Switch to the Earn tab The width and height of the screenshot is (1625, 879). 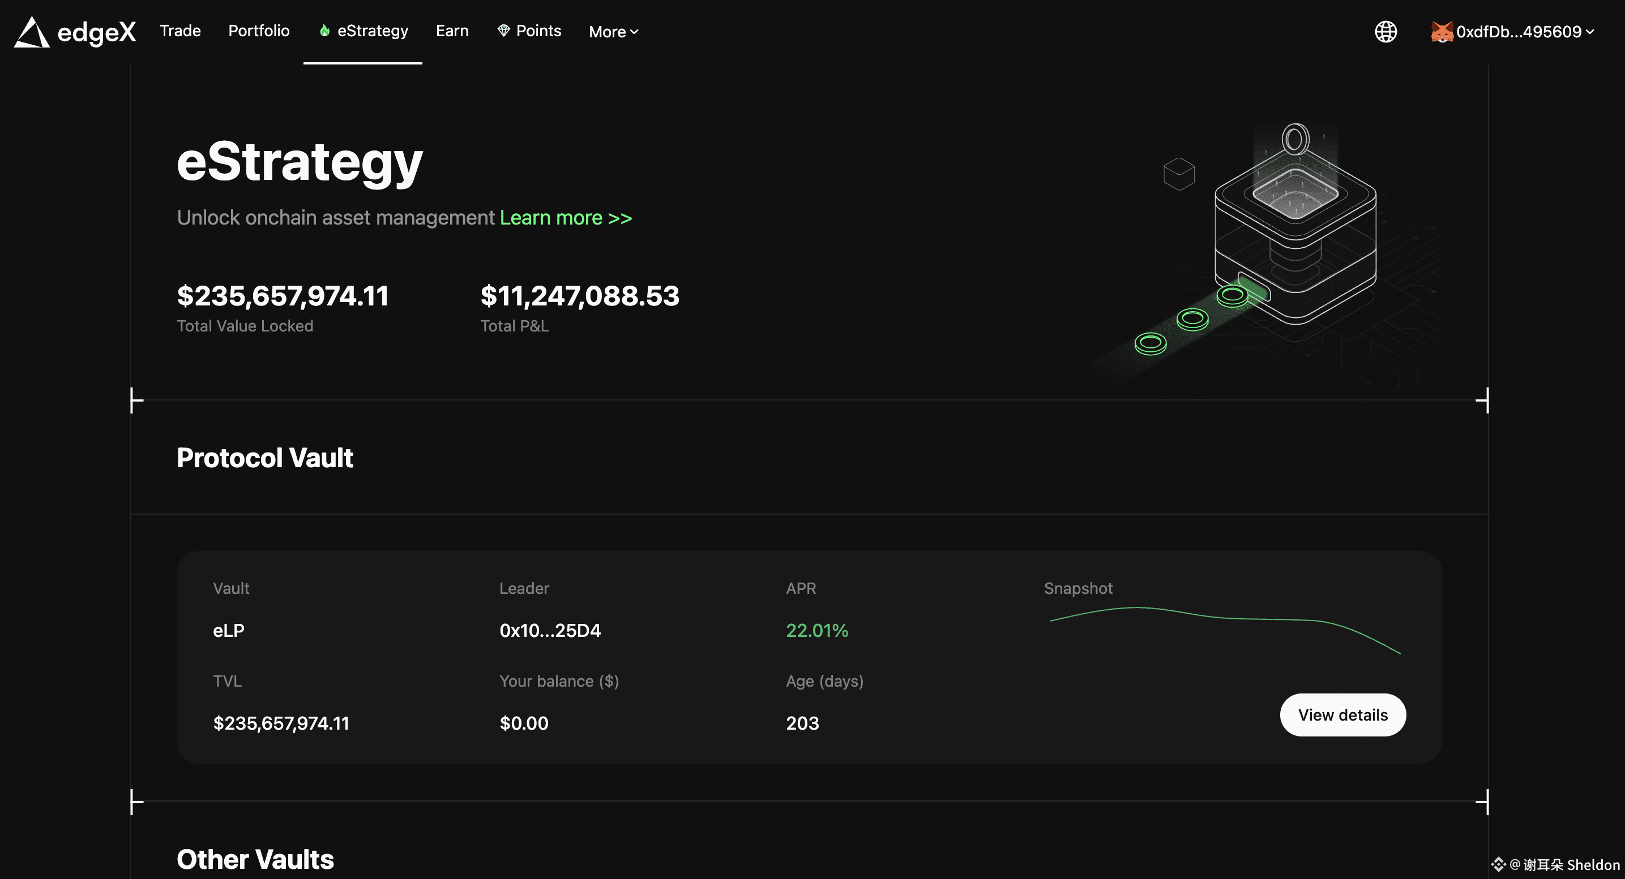[x=452, y=31]
